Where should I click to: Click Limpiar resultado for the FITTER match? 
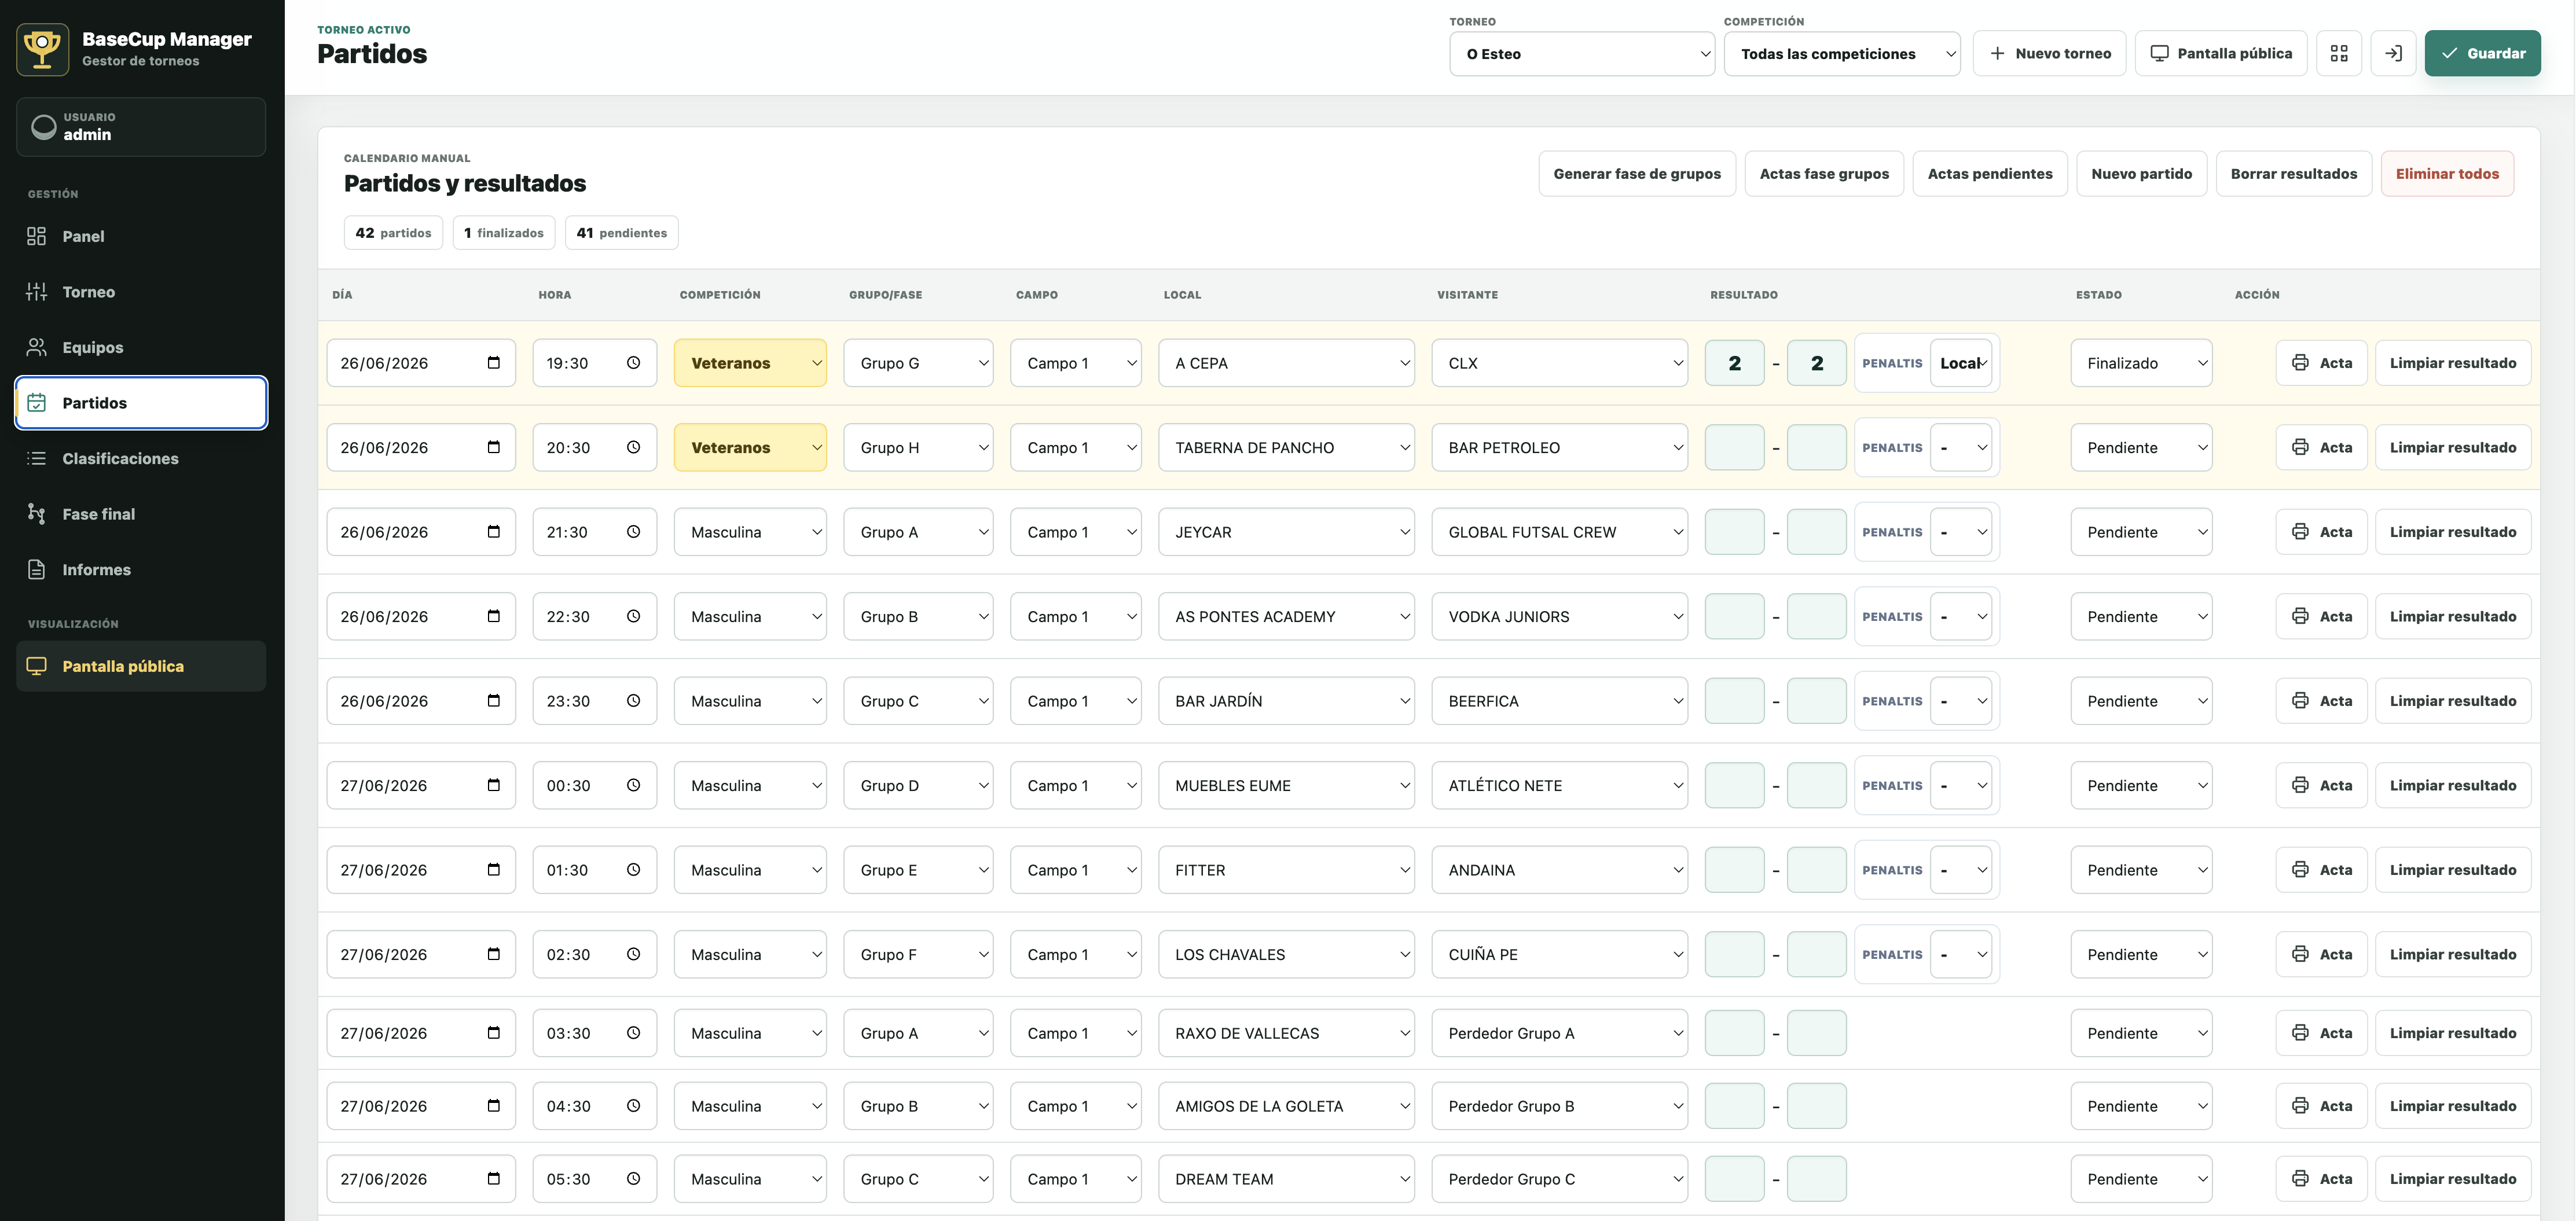[2453, 870]
